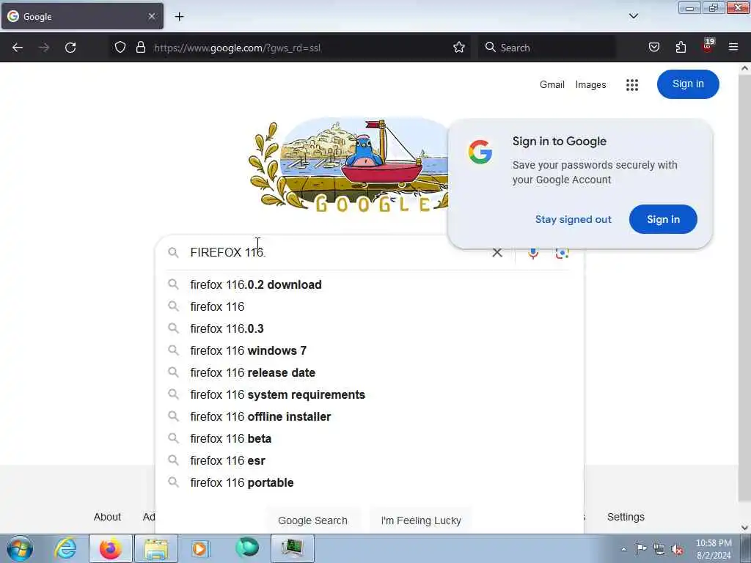Click the muted volume tray icon
The width and height of the screenshot is (751, 563).
coord(677,550)
